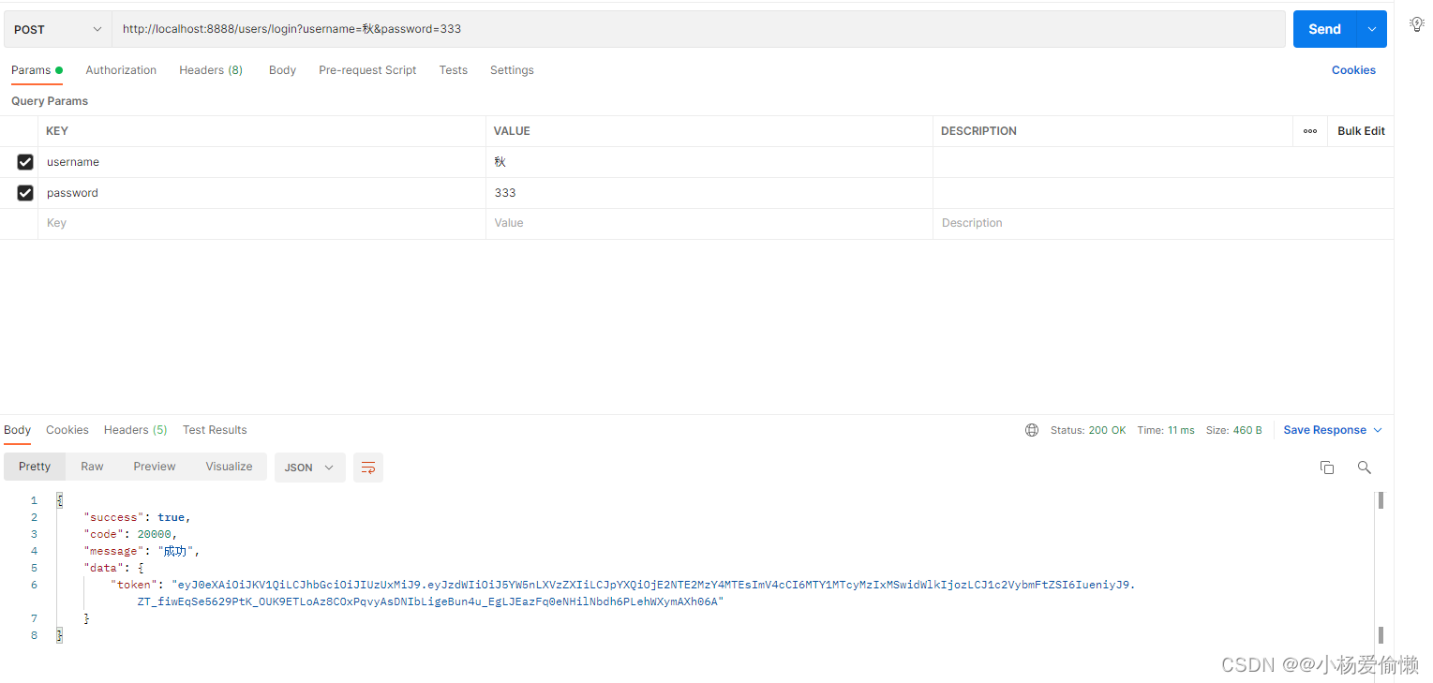Open the Test Results tab
The height and width of the screenshot is (683, 1433).
(215, 429)
